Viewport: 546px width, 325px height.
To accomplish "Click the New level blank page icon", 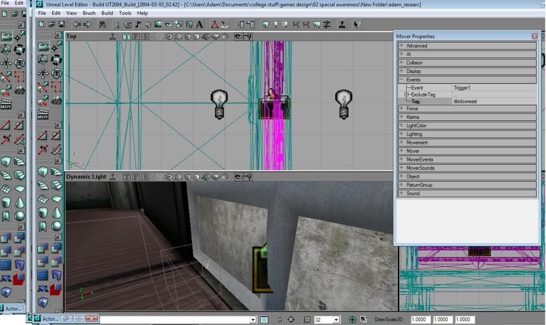I will (42, 25).
